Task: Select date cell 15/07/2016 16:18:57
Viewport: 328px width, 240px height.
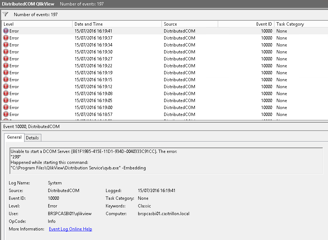Action: click(x=93, y=114)
